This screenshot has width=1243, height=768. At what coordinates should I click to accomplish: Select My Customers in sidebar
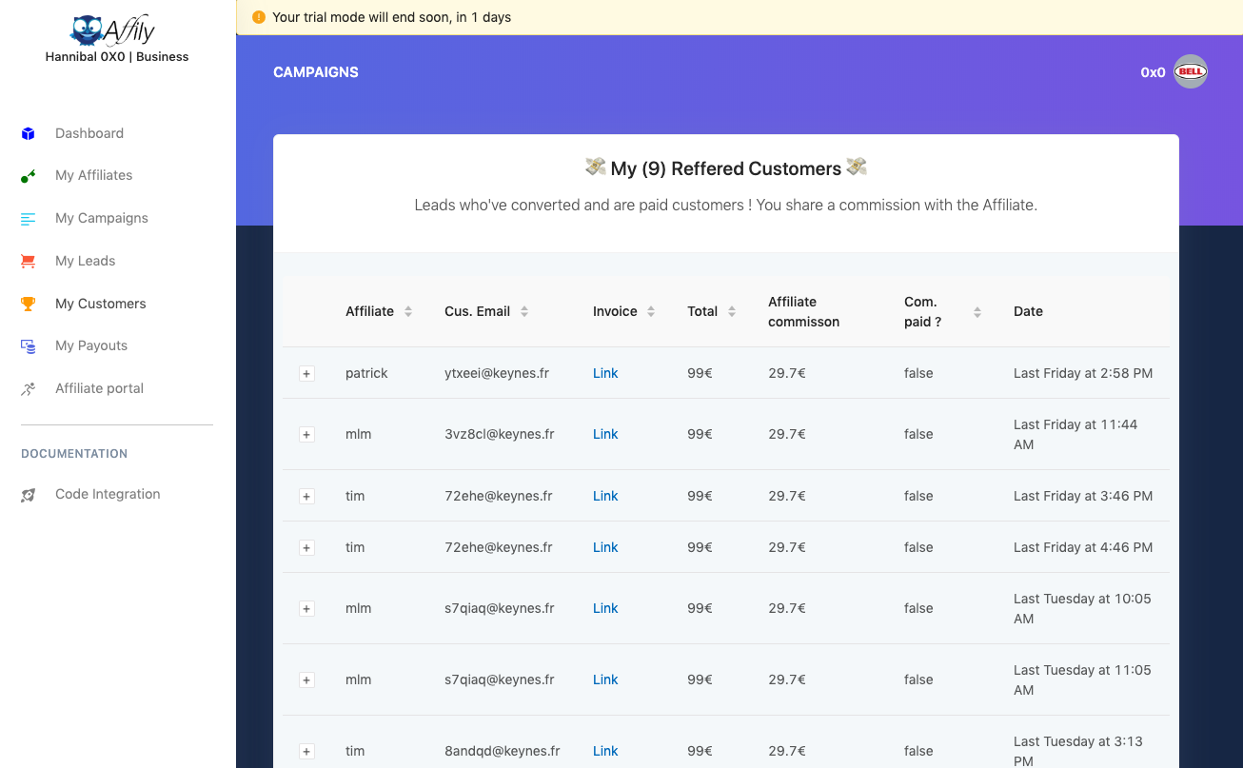(101, 304)
